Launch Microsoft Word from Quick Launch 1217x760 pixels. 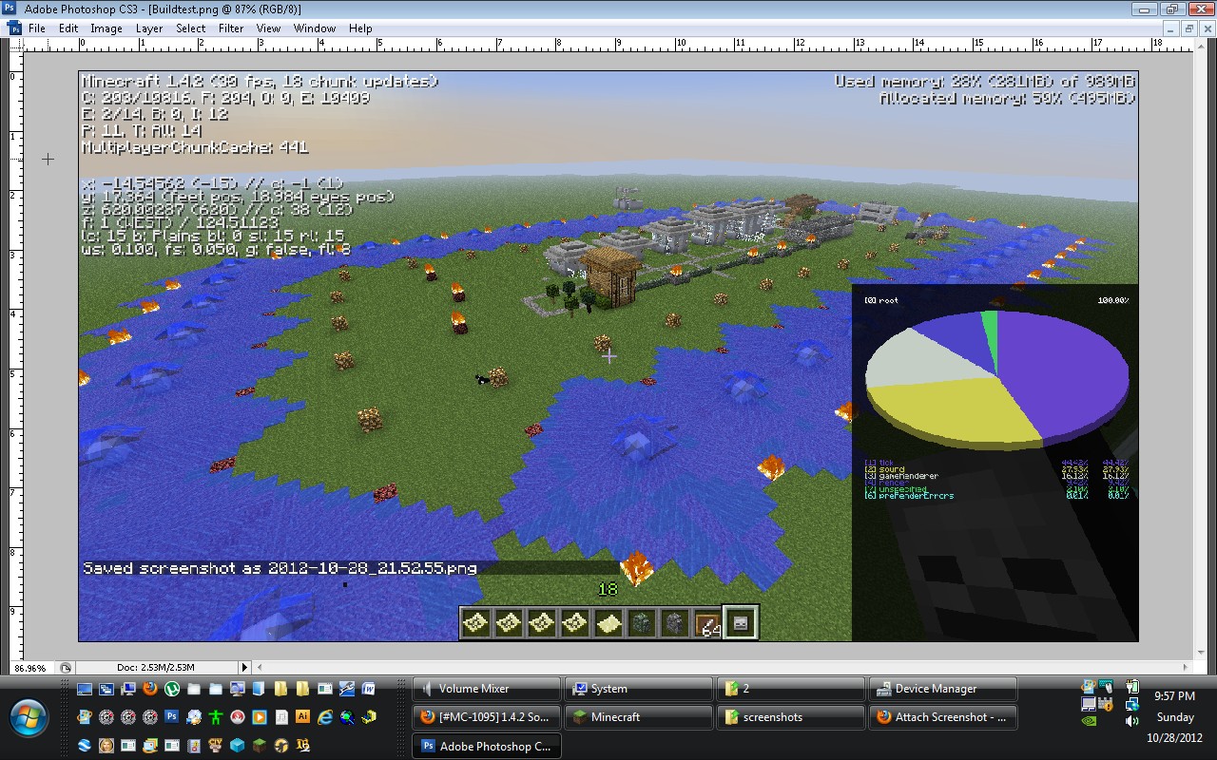click(368, 689)
